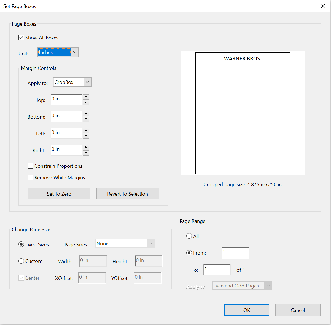Viewport: 331px width, 325px height.
Task: Click the From page number field
Action: click(235, 253)
